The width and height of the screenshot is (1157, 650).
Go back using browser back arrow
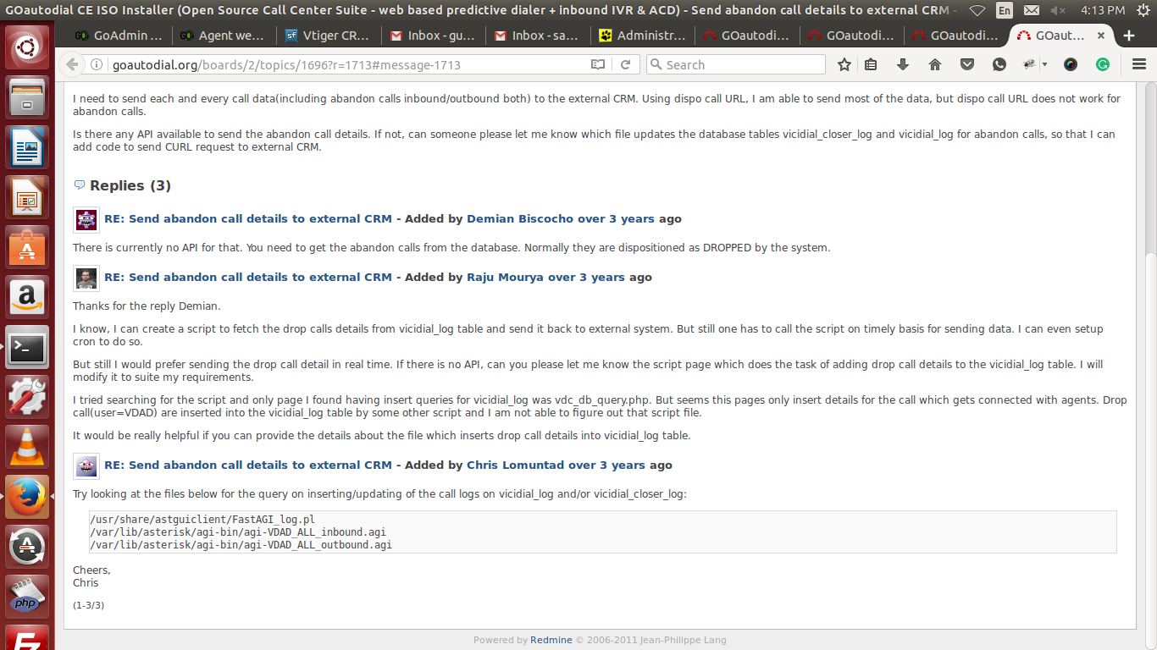pyautogui.click(x=73, y=64)
